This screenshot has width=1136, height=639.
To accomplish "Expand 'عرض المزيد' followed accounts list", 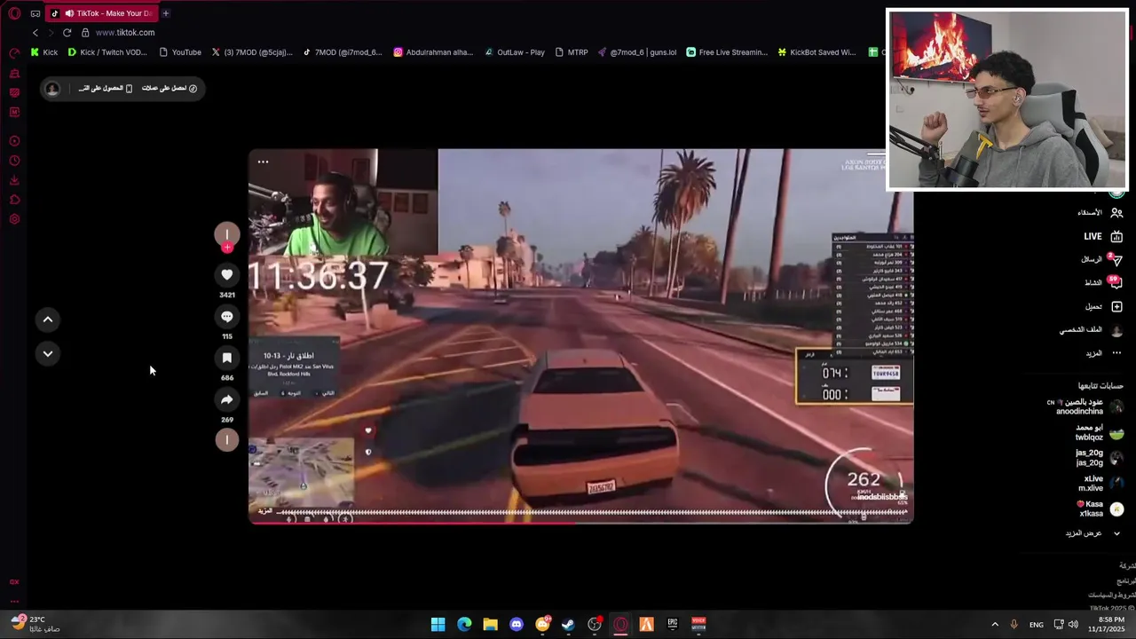I will click(x=1093, y=533).
